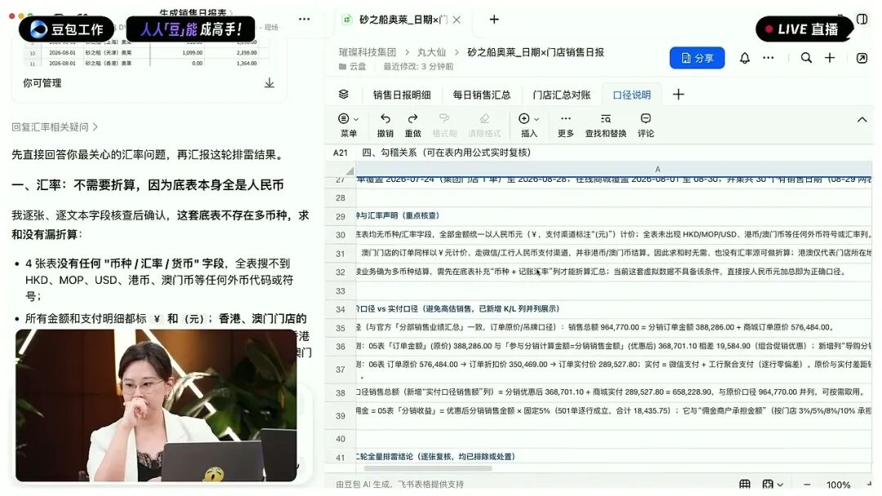Click the Clear Format (清除格式) icon
The width and height of the screenshot is (882, 496).
click(483, 118)
